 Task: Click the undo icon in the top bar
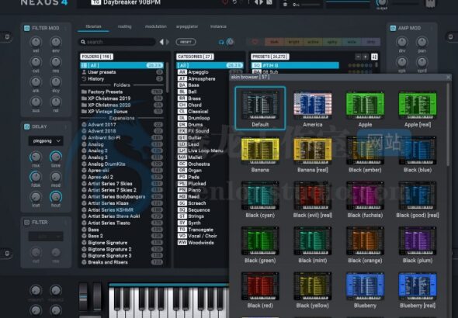pyautogui.click(x=234, y=2)
